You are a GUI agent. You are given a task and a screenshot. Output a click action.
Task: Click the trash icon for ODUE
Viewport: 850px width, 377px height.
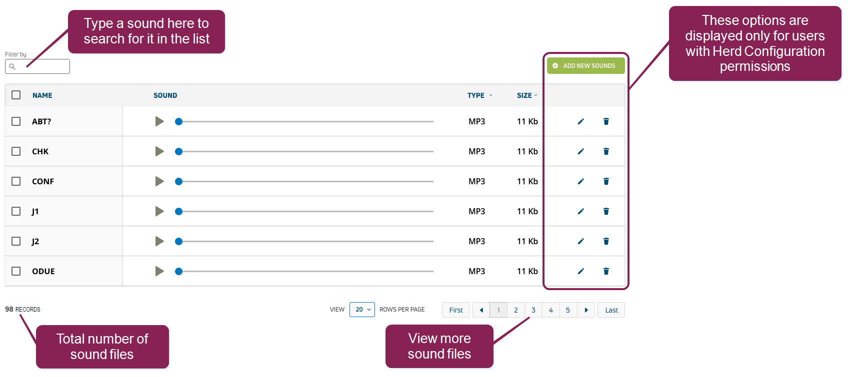(x=606, y=271)
